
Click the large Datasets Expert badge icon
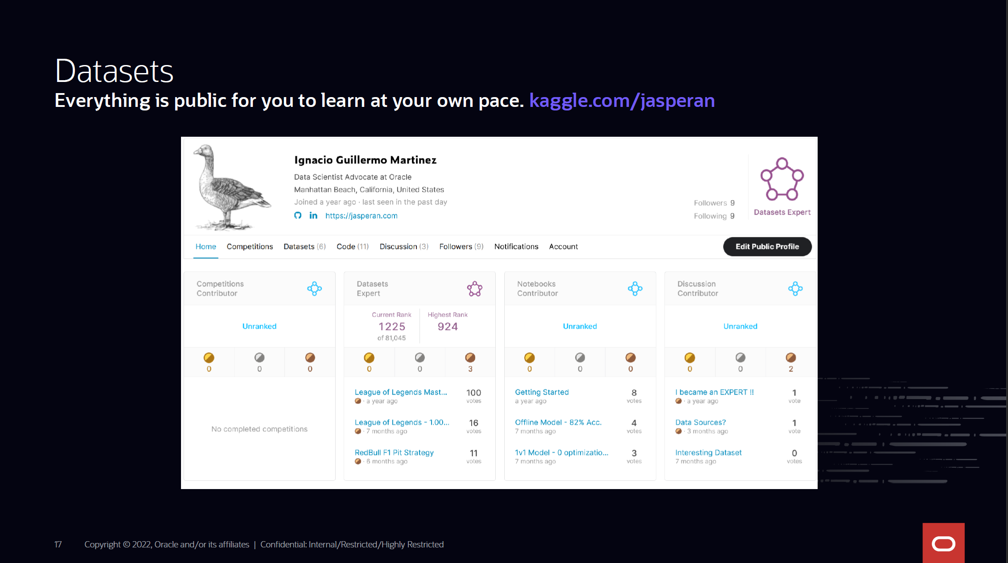782,179
